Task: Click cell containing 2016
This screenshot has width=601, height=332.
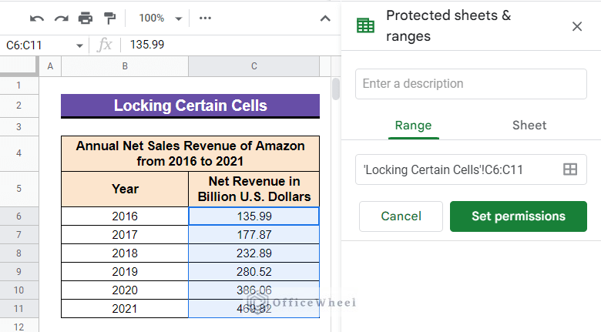Action: (x=125, y=216)
